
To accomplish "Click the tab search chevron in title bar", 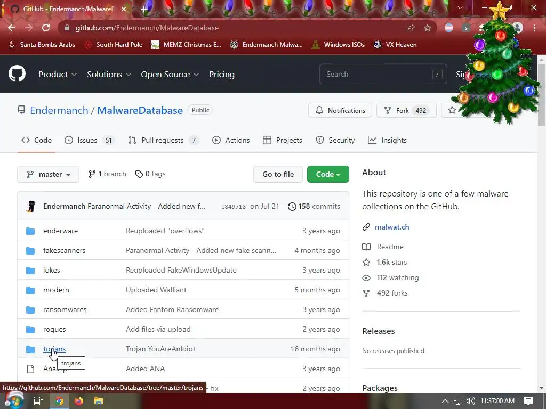I will (x=460, y=7).
